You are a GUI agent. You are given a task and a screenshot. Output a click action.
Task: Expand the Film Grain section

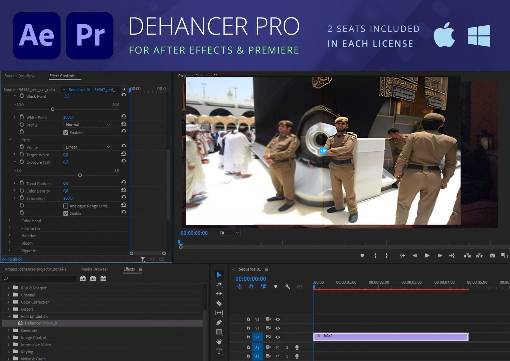coord(10,228)
